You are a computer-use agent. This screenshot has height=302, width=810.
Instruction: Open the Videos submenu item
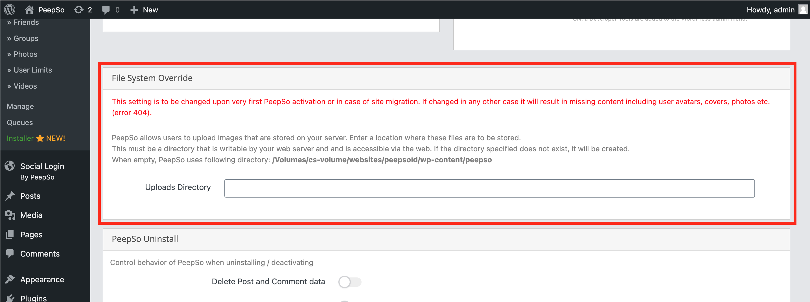tap(22, 86)
